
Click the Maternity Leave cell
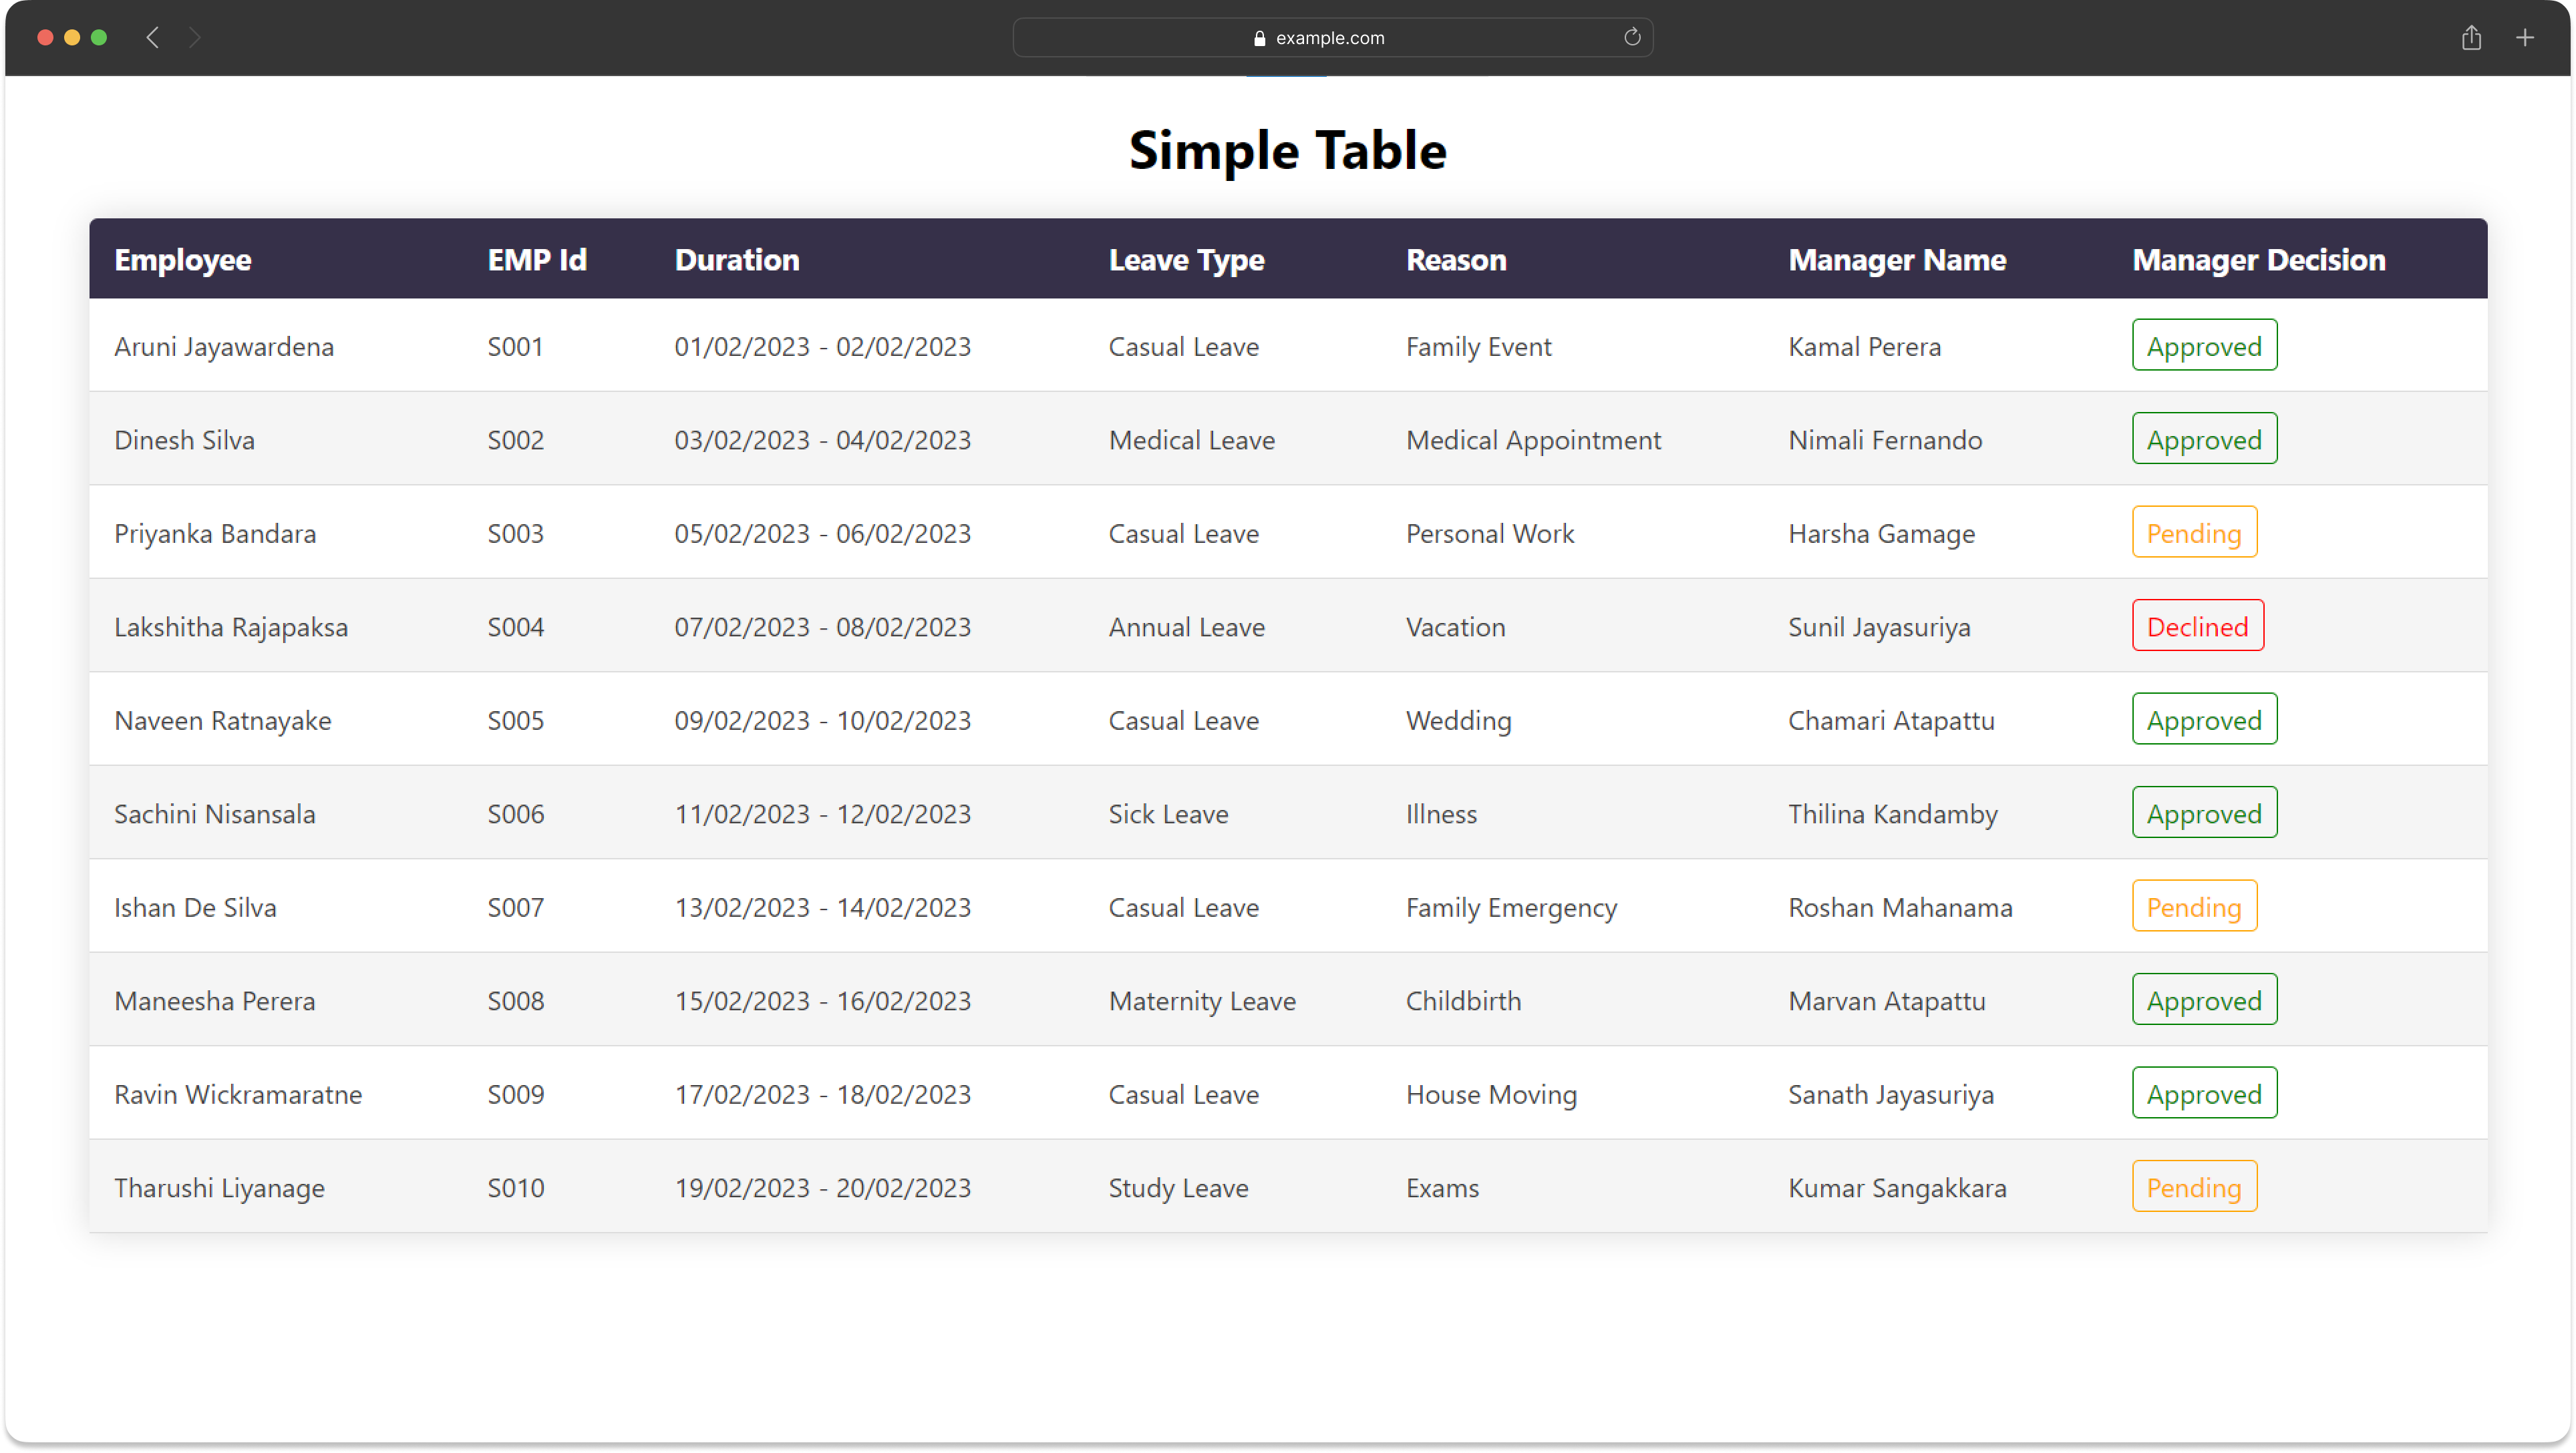[1201, 1000]
